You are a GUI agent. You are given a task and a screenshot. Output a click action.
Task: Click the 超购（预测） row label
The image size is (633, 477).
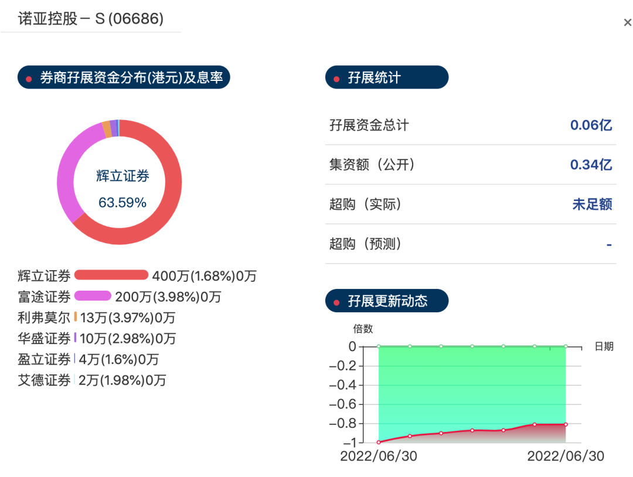(x=366, y=244)
